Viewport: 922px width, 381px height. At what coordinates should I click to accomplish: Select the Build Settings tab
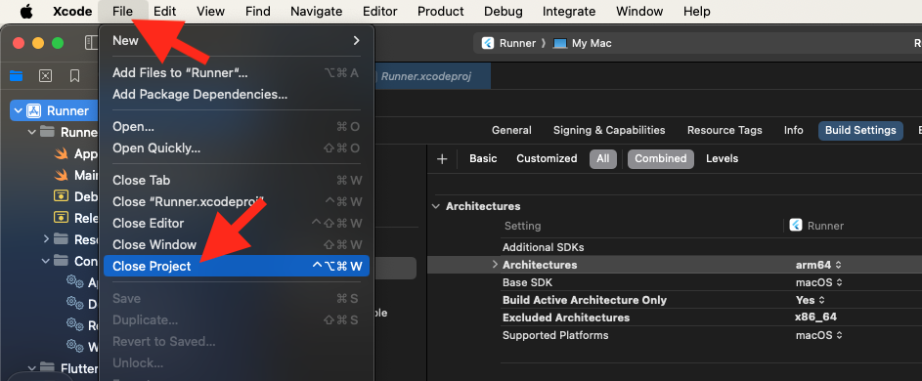click(x=860, y=131)
